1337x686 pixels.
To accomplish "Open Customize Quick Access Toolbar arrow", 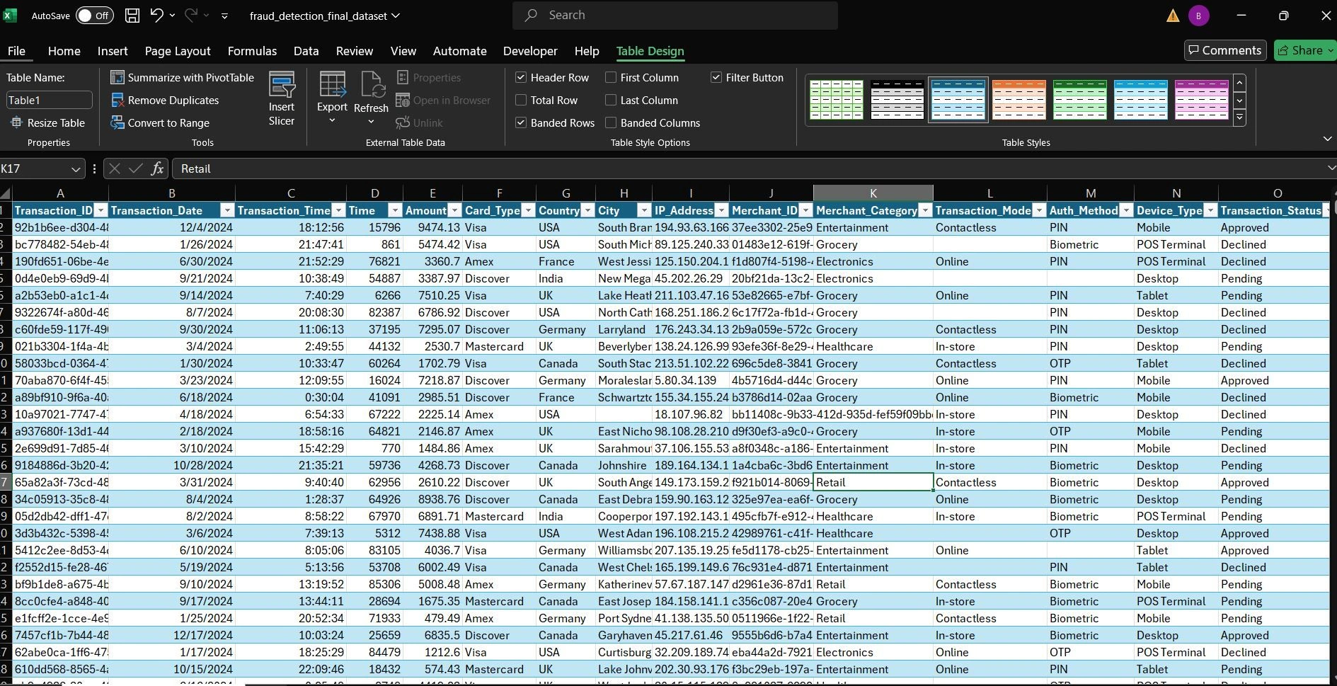I will click(x=224, y=16).
